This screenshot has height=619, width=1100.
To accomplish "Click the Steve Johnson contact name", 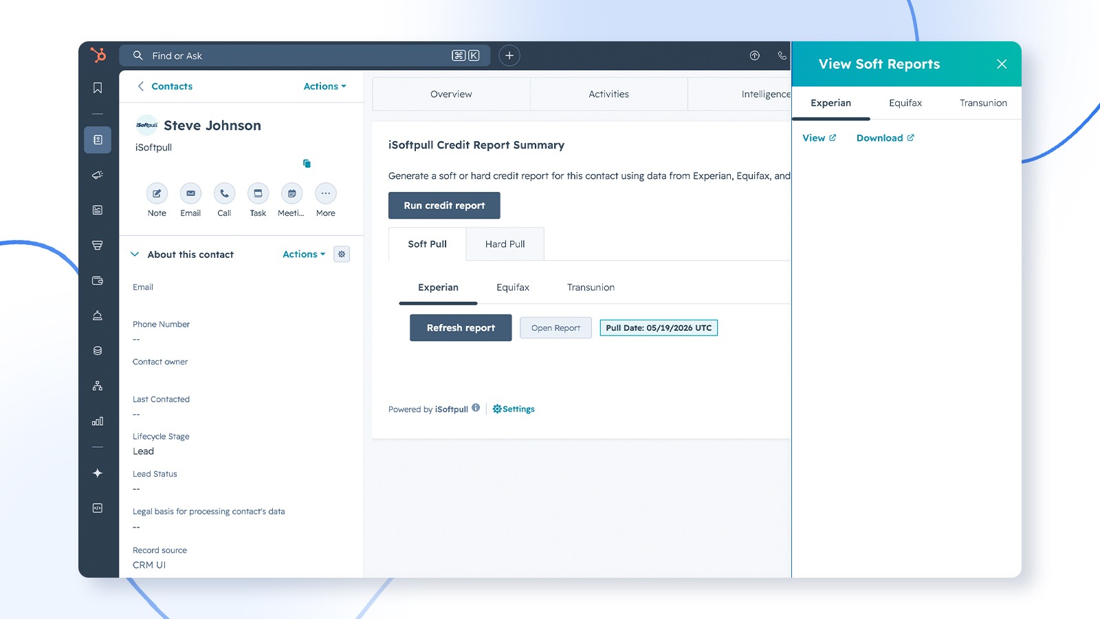I will pyautogui.click(x=212, y=126).
